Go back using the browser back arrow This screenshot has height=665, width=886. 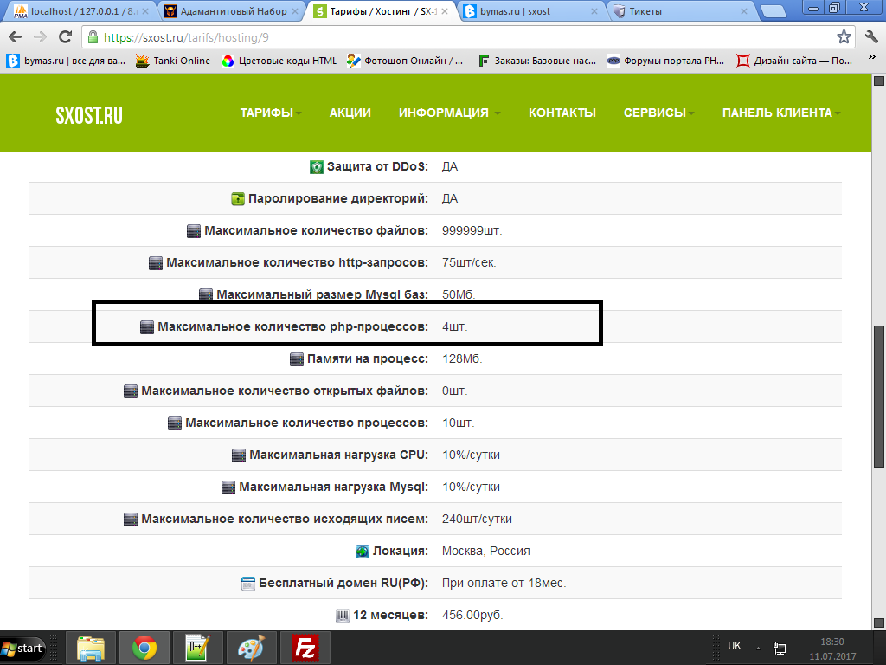click(16, 37)
